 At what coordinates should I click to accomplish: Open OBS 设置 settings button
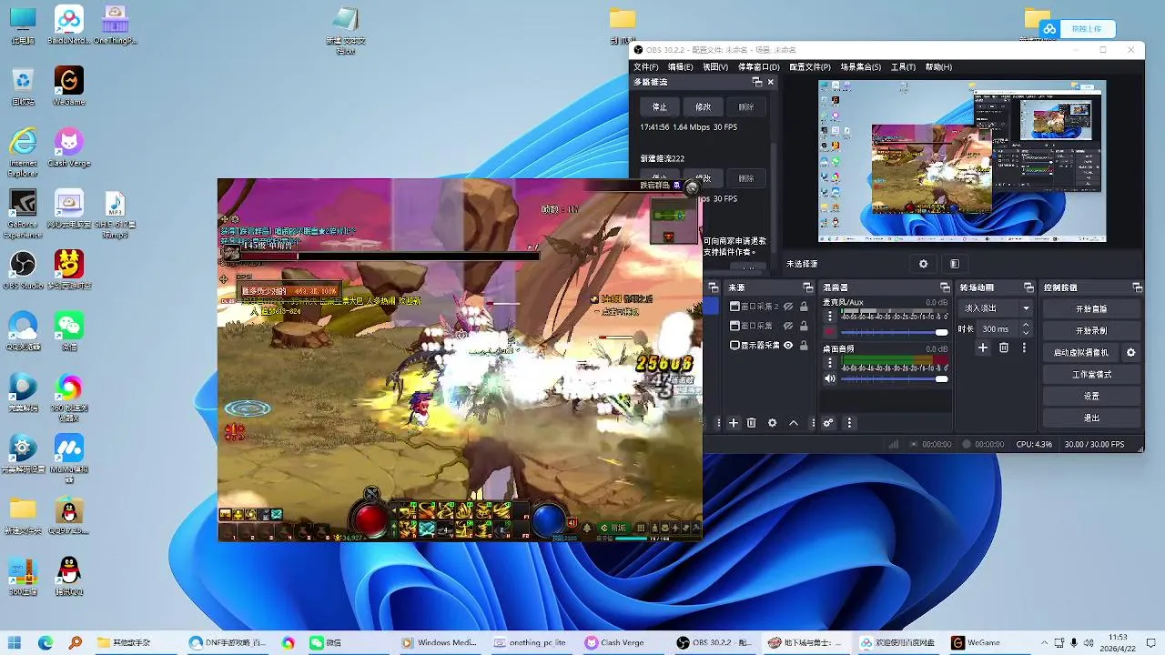[x=1091, y=396]
